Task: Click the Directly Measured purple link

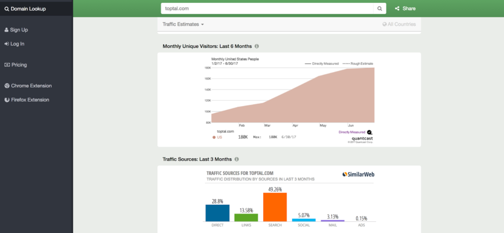Action: (351, 132)
